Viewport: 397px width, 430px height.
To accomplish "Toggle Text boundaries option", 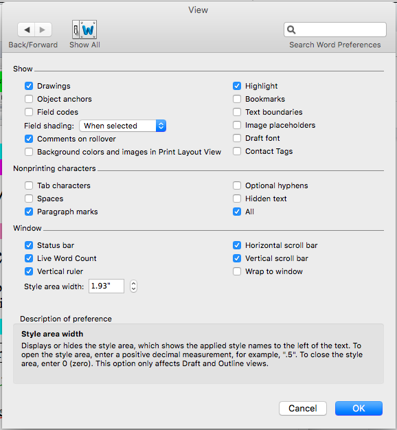I will click(x=237, y=112).
